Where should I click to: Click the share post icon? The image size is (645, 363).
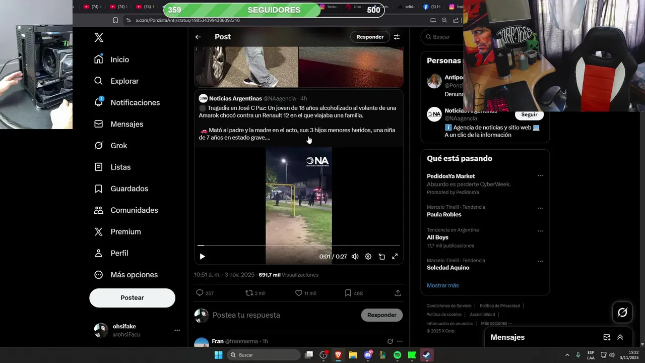398,293
